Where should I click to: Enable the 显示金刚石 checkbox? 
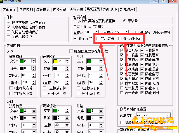click(120, 39)
